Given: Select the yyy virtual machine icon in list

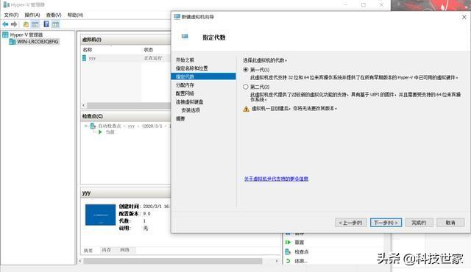Looking at the screenshot, I should [84, 58].
